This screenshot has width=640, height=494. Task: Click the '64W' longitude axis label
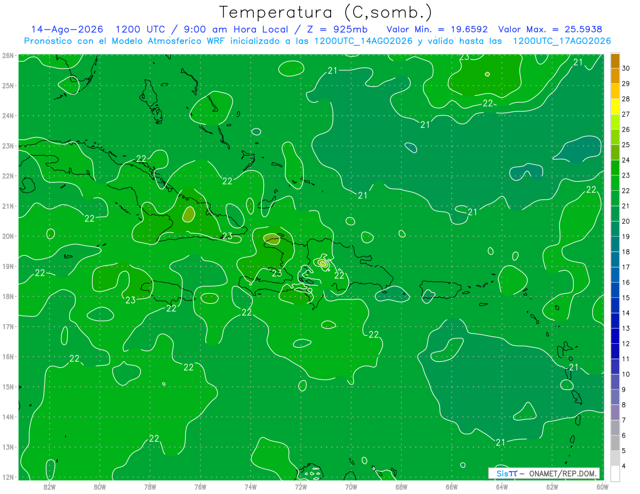(x=502, y=486)
